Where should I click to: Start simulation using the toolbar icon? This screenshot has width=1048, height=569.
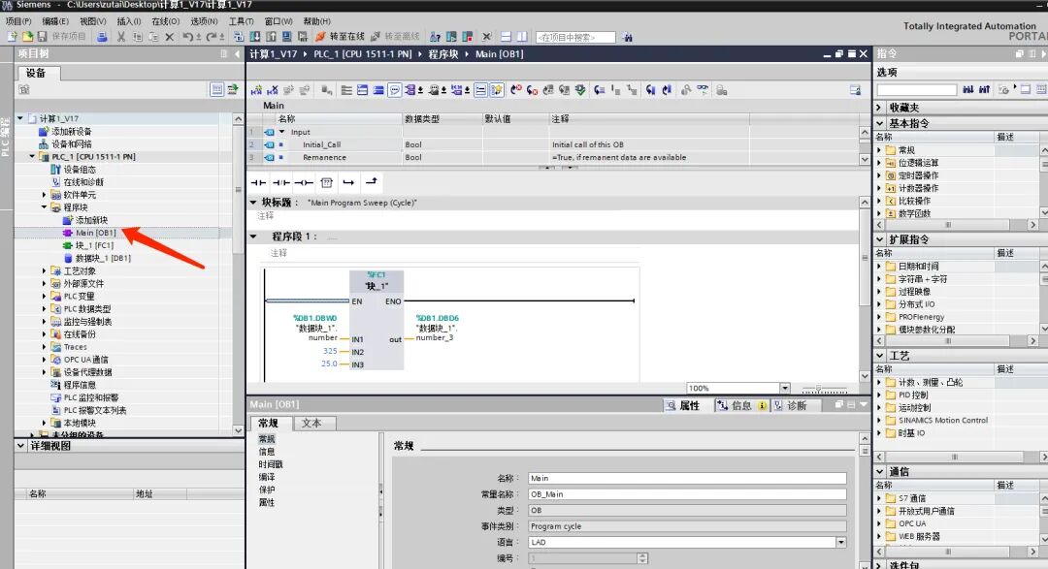tap(286, 37)
